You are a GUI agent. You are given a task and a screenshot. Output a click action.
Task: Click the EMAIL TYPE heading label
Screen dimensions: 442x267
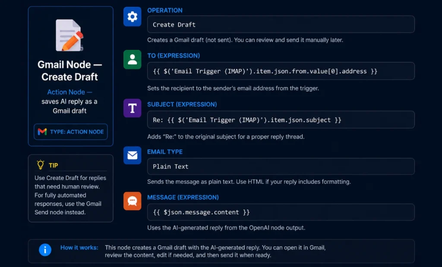point(165,152)
